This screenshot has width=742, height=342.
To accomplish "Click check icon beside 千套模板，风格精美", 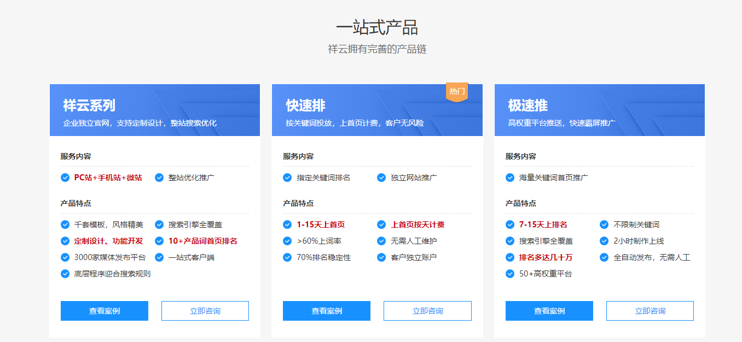I will coord(65,225).
